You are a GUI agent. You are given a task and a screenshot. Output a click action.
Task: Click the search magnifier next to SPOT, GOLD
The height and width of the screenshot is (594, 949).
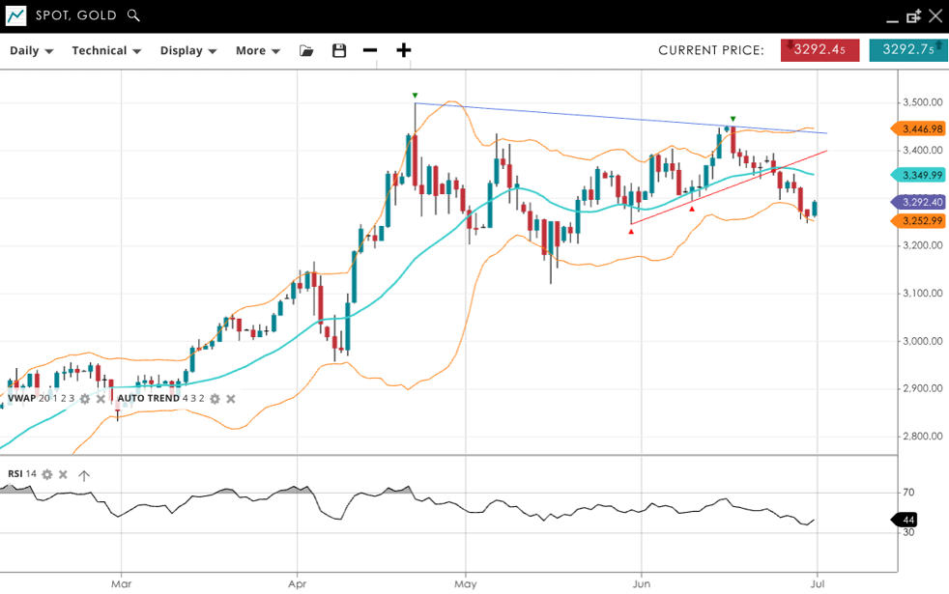tap(133, 15)
